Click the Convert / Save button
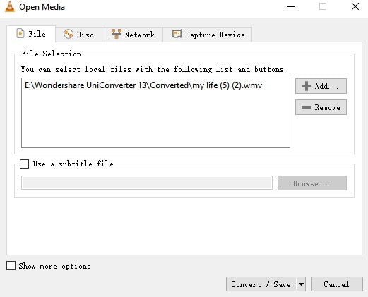 coord(261,284)
